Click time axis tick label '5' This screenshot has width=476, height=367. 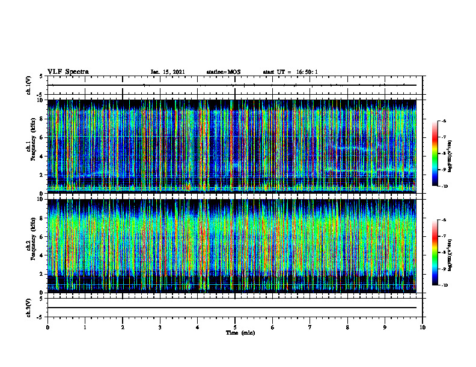(x=235, y=327)
